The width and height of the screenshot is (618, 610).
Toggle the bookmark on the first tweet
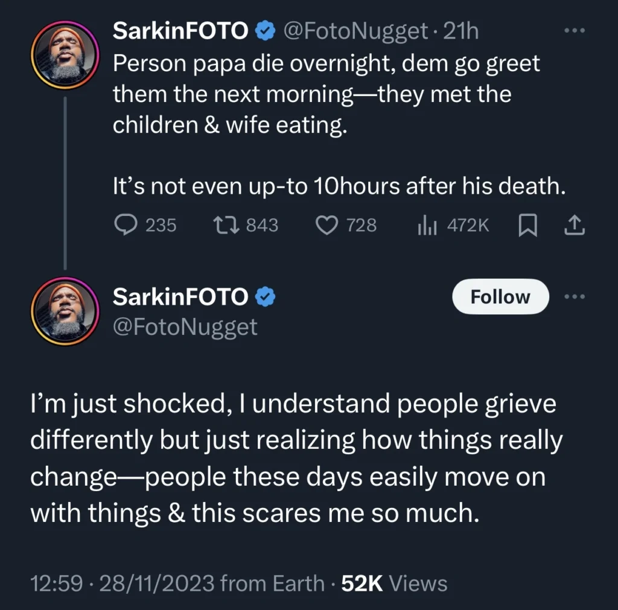click(528, 225)
